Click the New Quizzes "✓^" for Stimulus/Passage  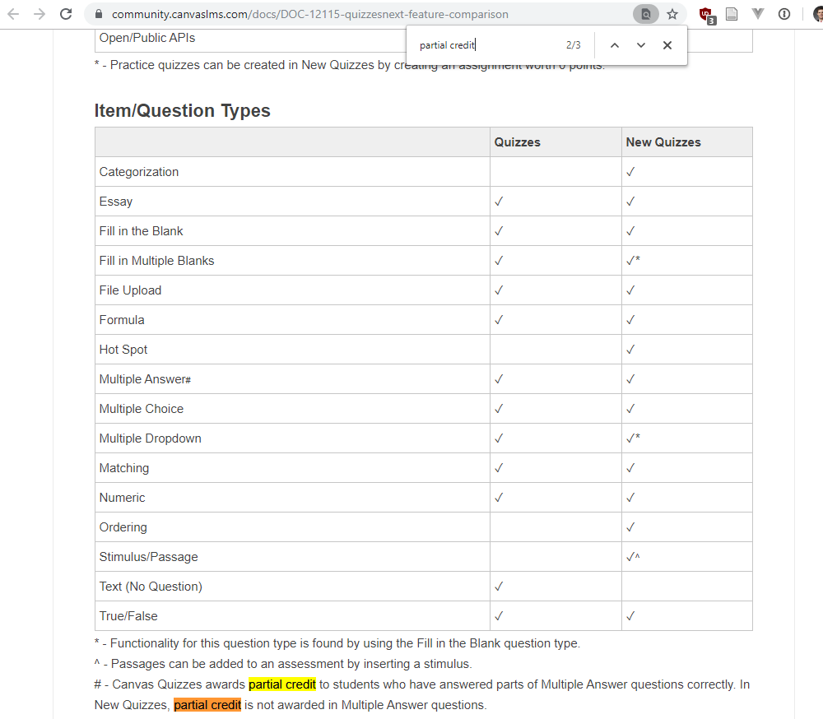click(x=633, y=557)
